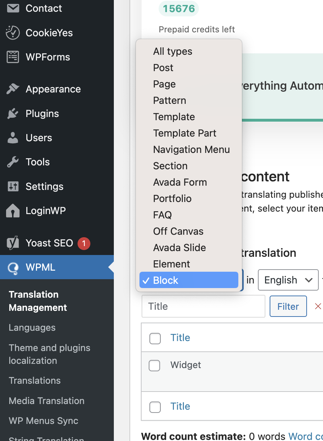Click the Plugins plug icon
The height and width of the screenshot is (441, 323).
coord(13,113)
